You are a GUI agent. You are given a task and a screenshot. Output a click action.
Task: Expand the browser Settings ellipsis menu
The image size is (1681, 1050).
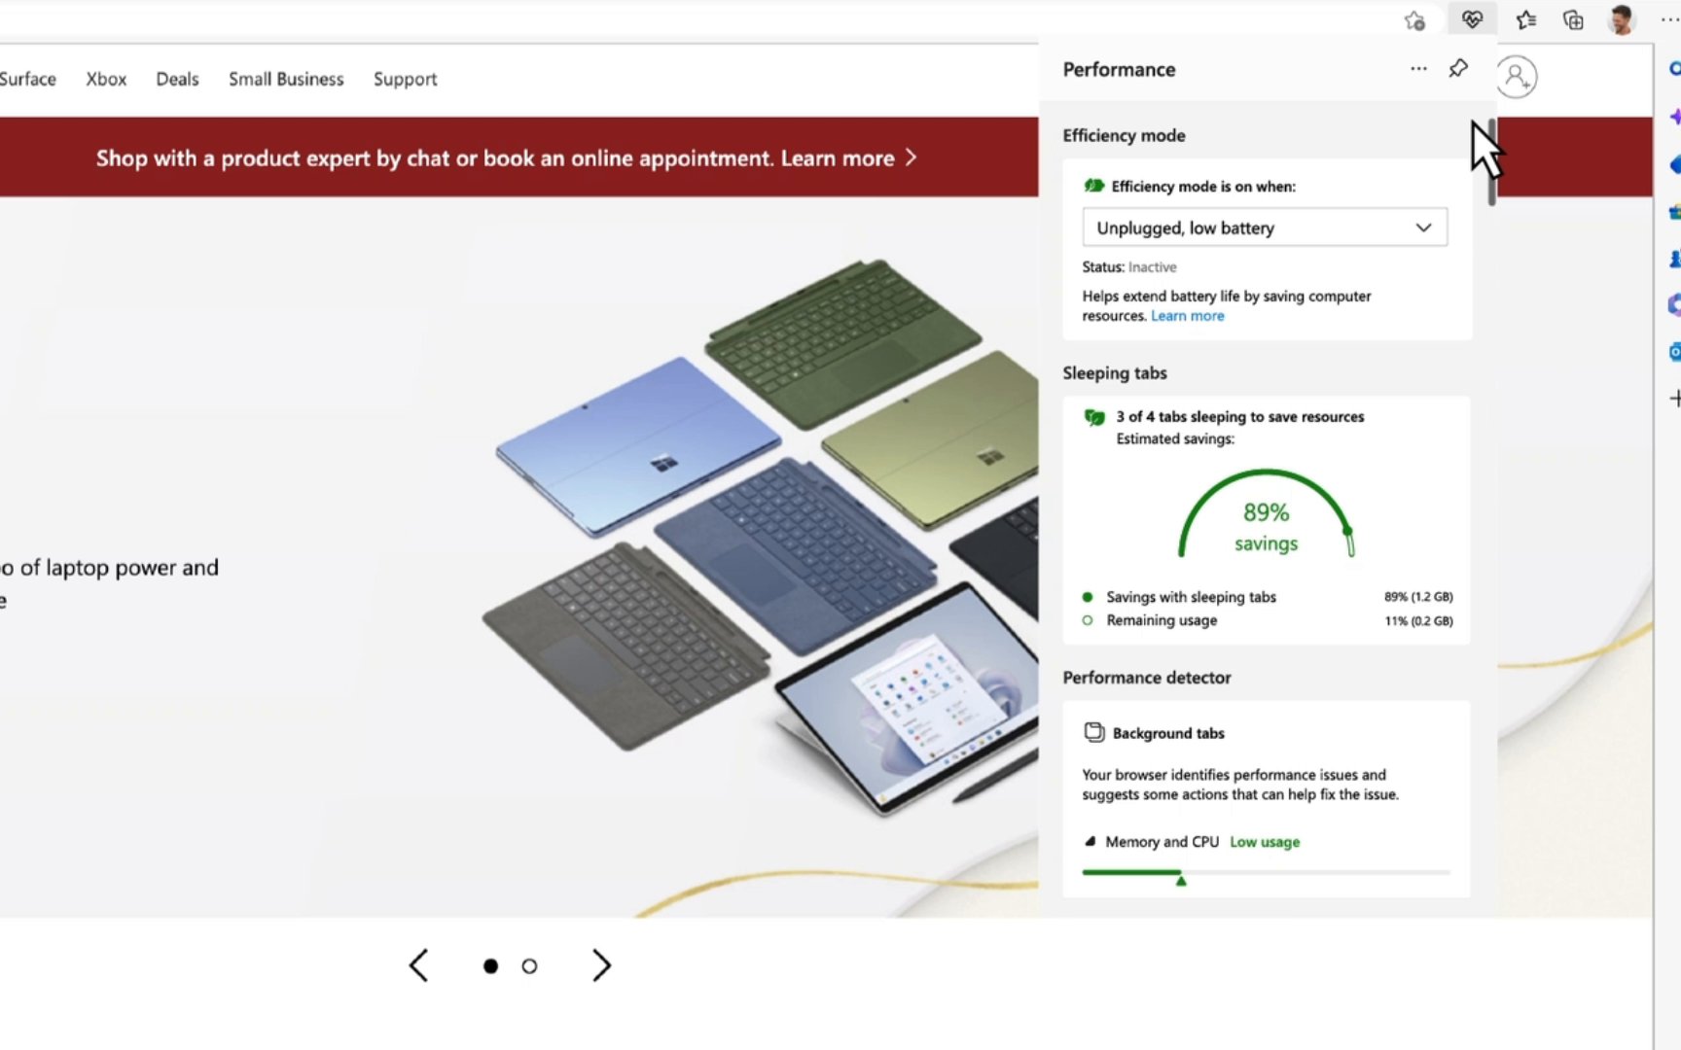click(1667, 18)
